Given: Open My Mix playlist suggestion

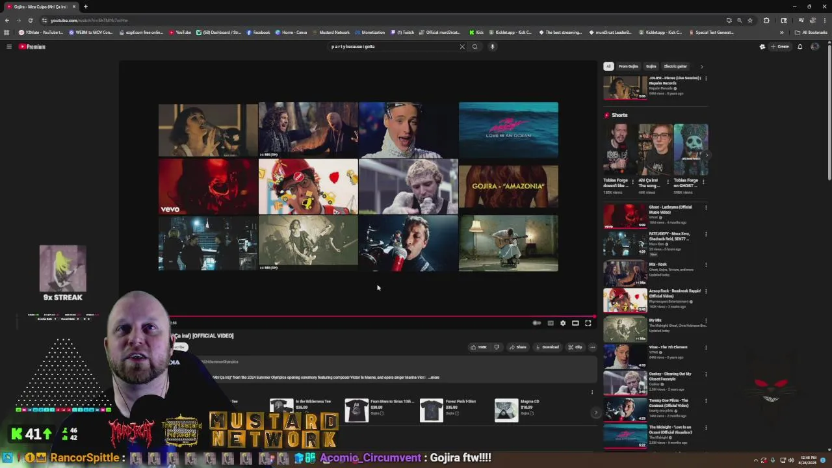Looking at the screenshot, I should click(625, 330).
